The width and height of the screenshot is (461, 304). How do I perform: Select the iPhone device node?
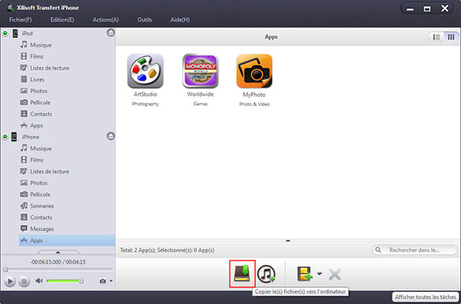click(x=30, y=137)
